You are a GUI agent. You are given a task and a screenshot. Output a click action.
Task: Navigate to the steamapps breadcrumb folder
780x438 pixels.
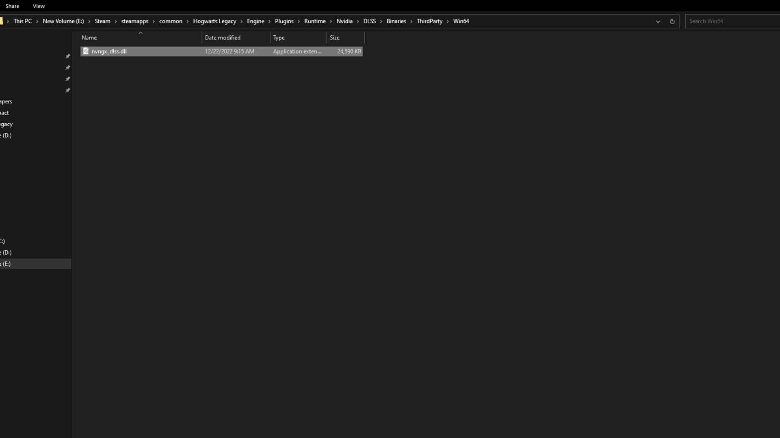134,21
